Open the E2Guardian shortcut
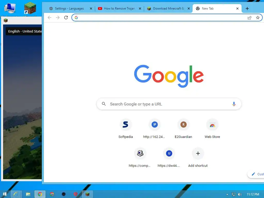The width and height of the screenshot is (264, 198). [183, 129]
